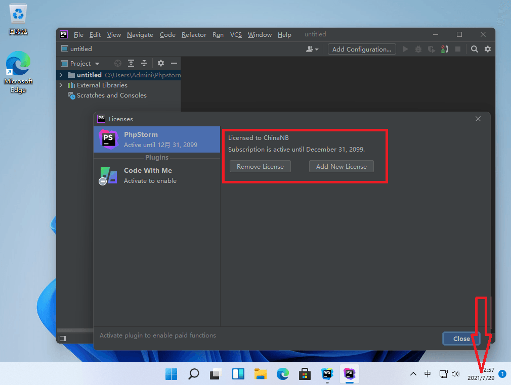511x385 pixels.
Task: Open taskbar Search icon
Action: click(x=194, y=374)
